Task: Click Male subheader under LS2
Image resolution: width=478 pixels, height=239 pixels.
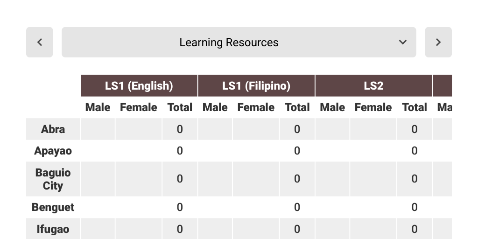Action: [332, 107]
